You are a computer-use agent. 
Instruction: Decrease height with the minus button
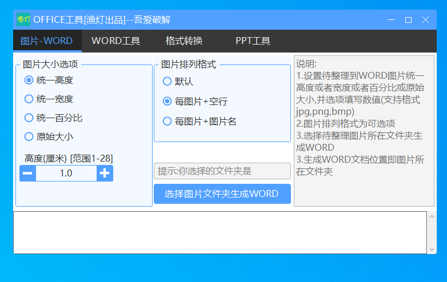27,173
